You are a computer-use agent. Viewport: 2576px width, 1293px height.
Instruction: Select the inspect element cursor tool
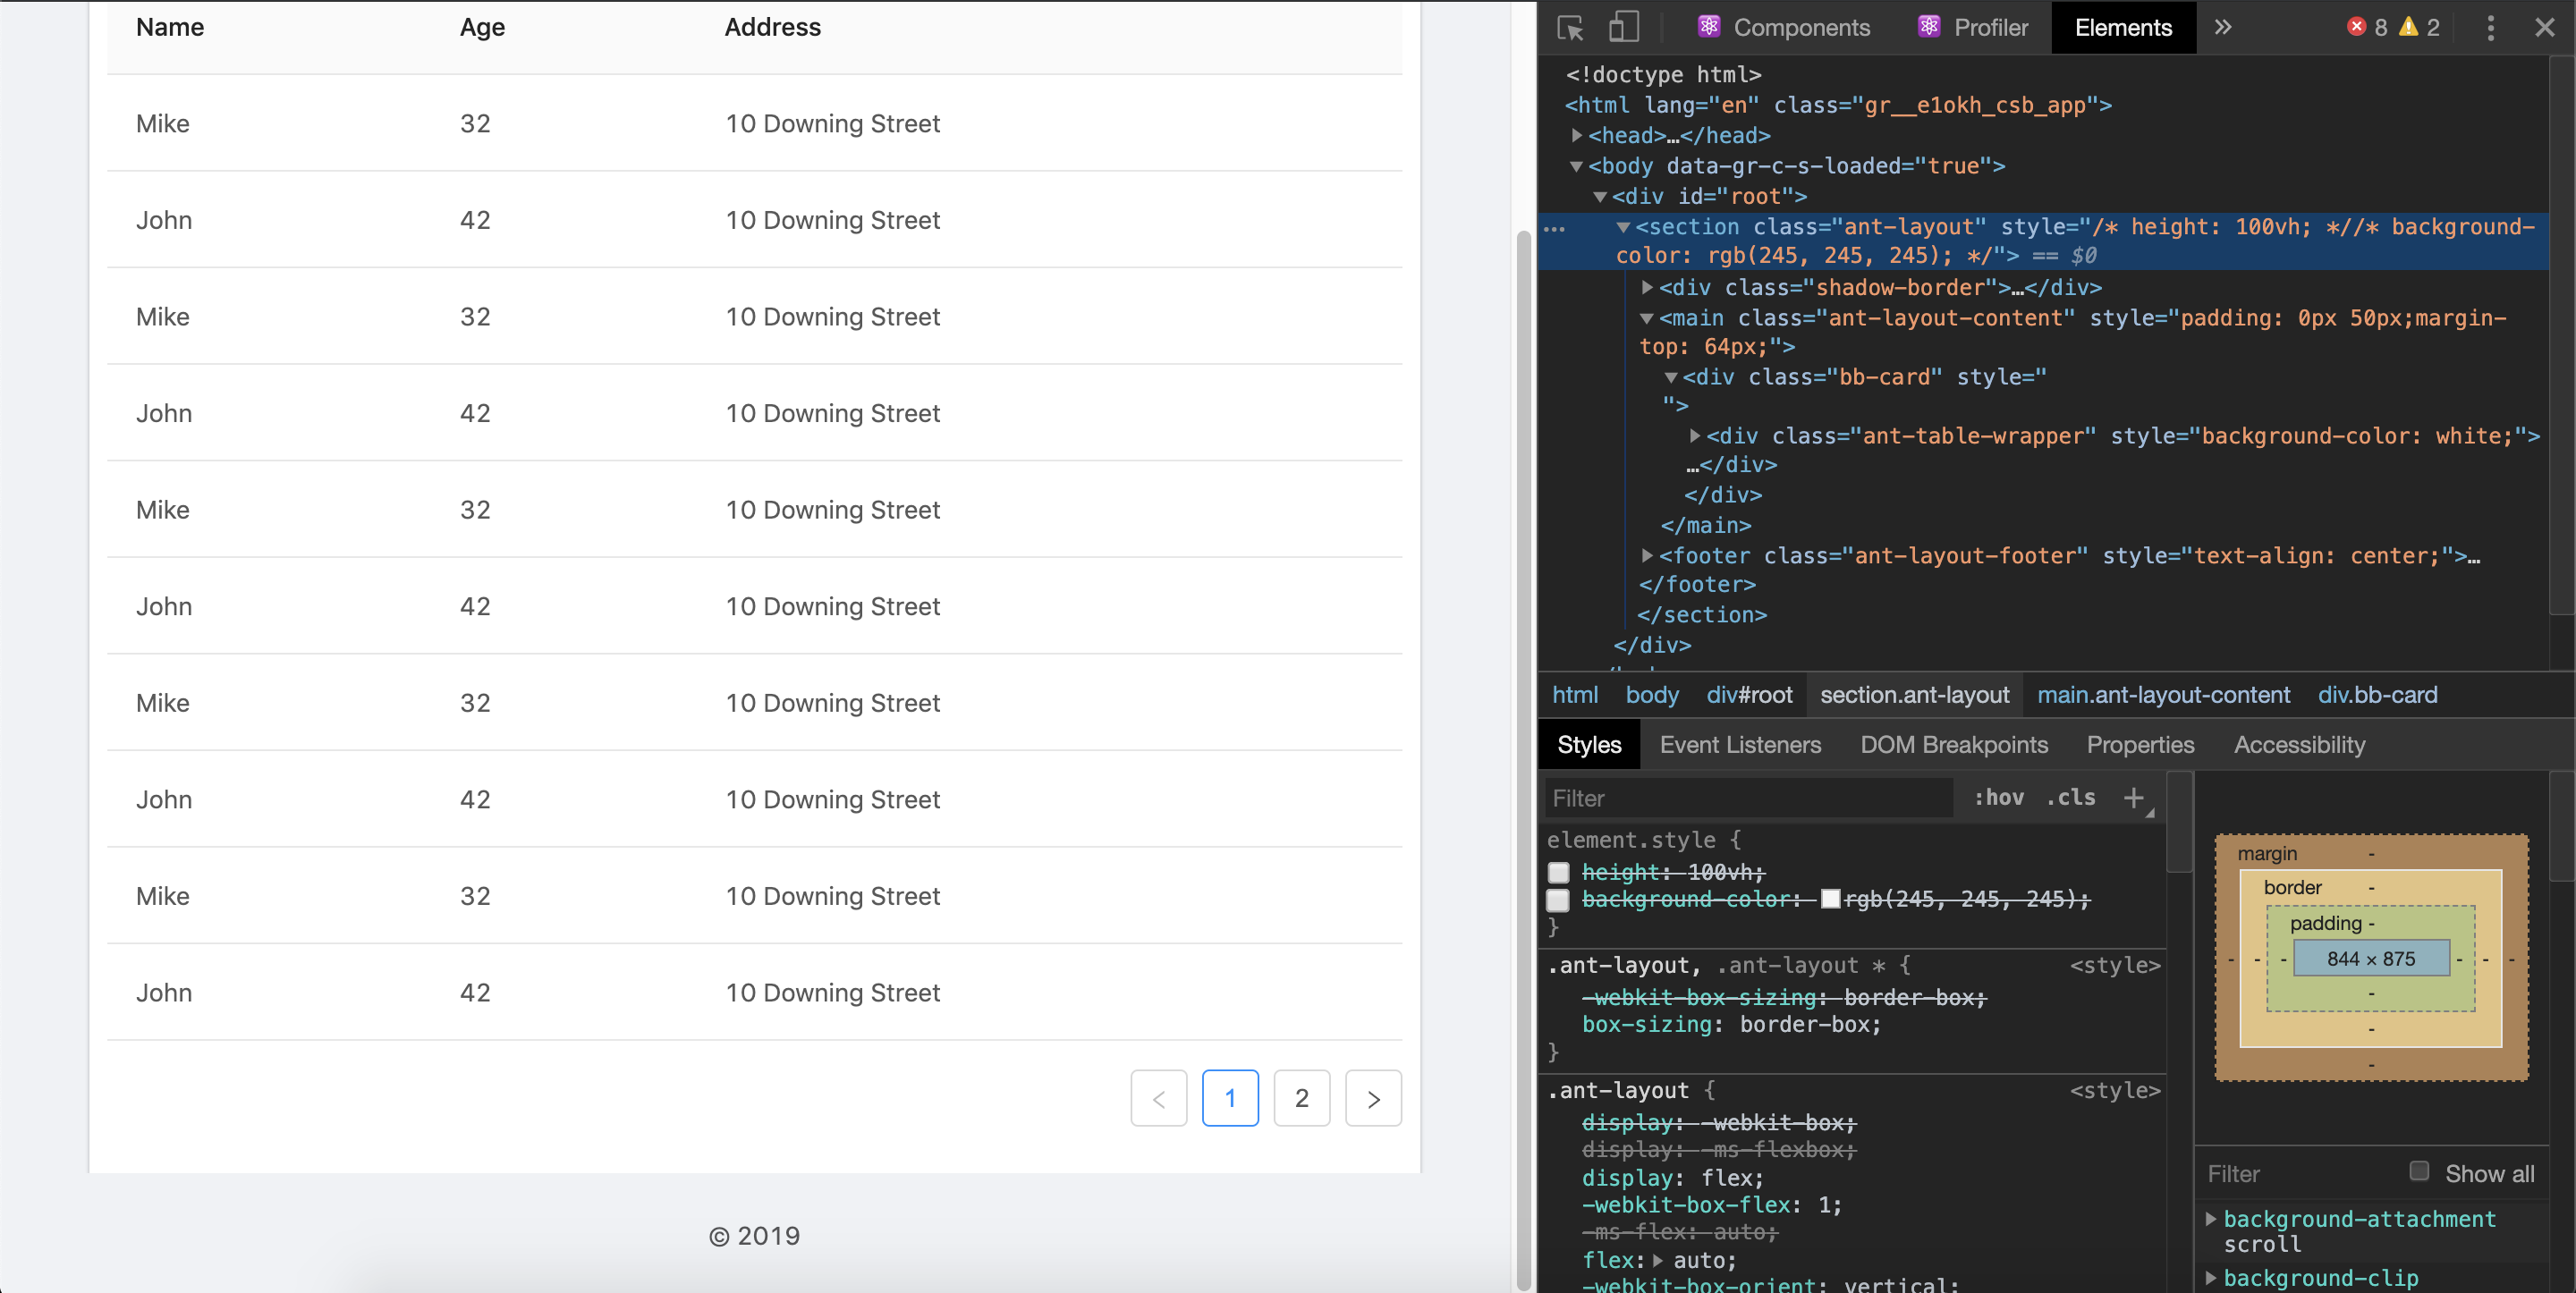pyautogui.click(x=1570, y=27)
